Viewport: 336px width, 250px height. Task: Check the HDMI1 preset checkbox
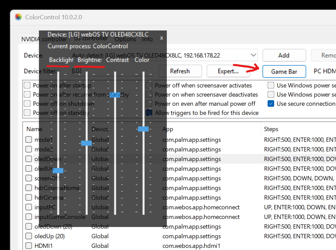click(29, 246)
